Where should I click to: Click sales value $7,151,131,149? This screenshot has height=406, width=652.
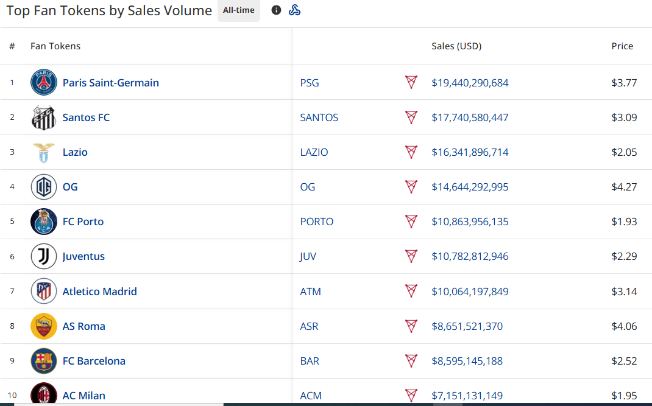point(467,396)
